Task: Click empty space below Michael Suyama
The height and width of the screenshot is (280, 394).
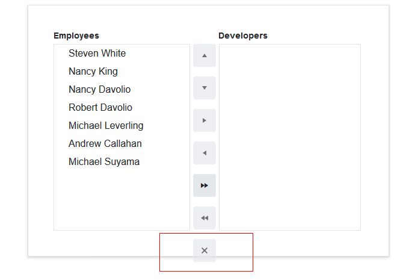Action: [x=122, y=199]
